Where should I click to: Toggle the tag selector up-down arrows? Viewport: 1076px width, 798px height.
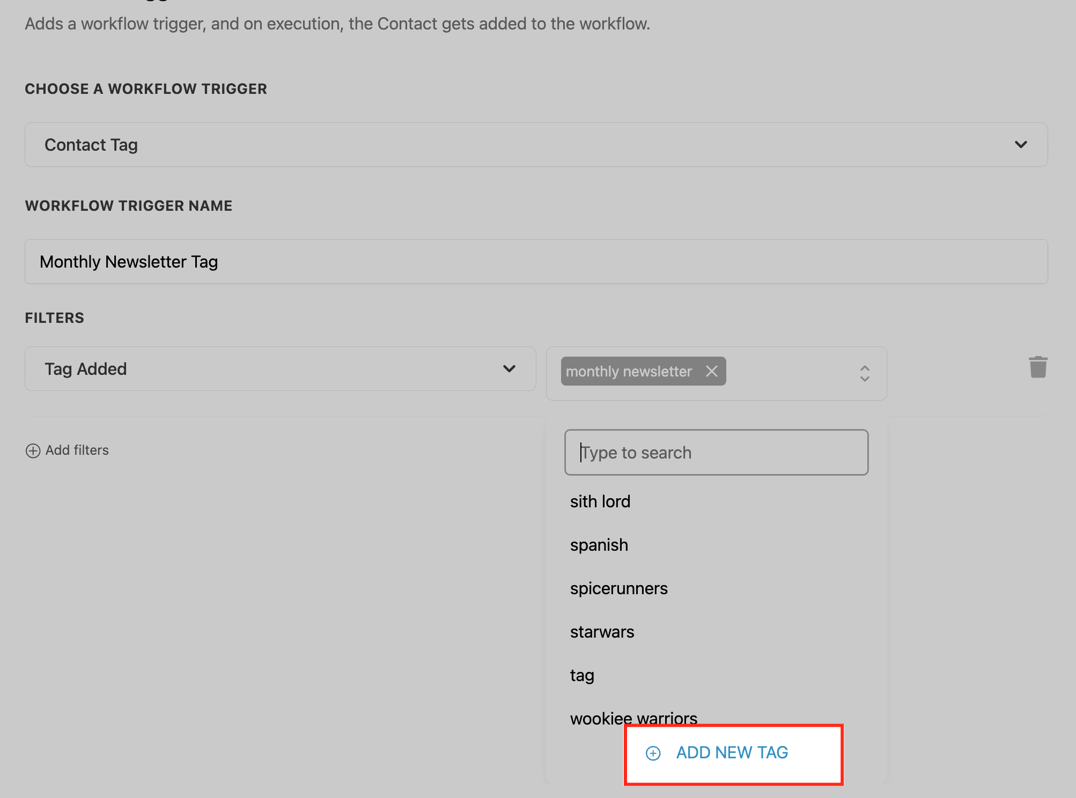coord(864,373)
